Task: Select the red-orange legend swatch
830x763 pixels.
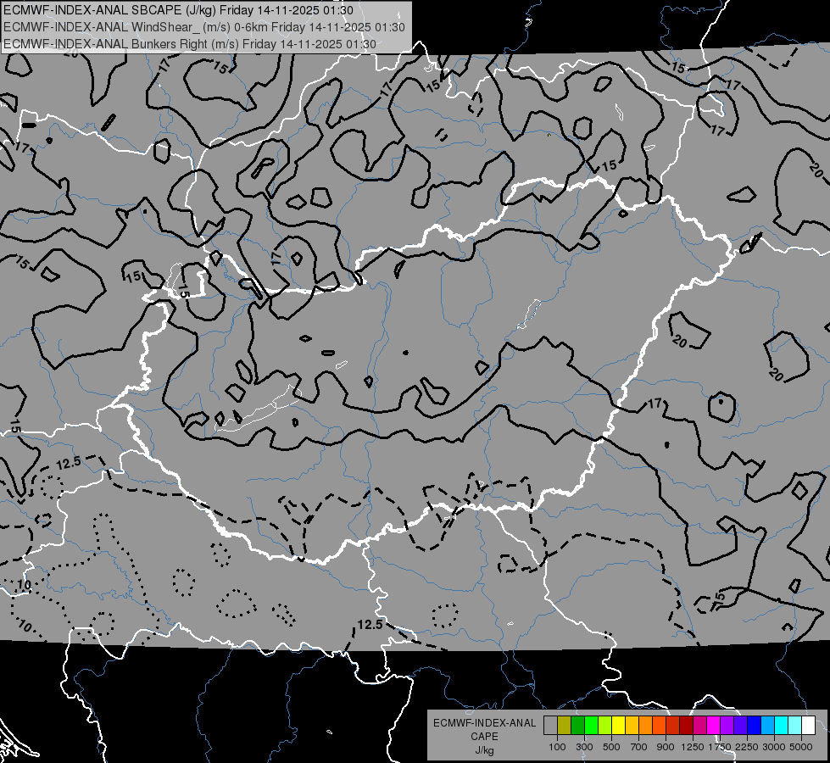Action: coord(659,726)
